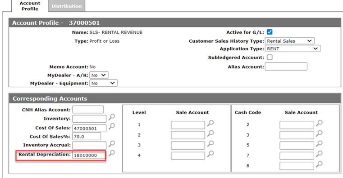The image size is (343, 178).
Task: Click the Inventory Accrual input field
Action: 89,146
